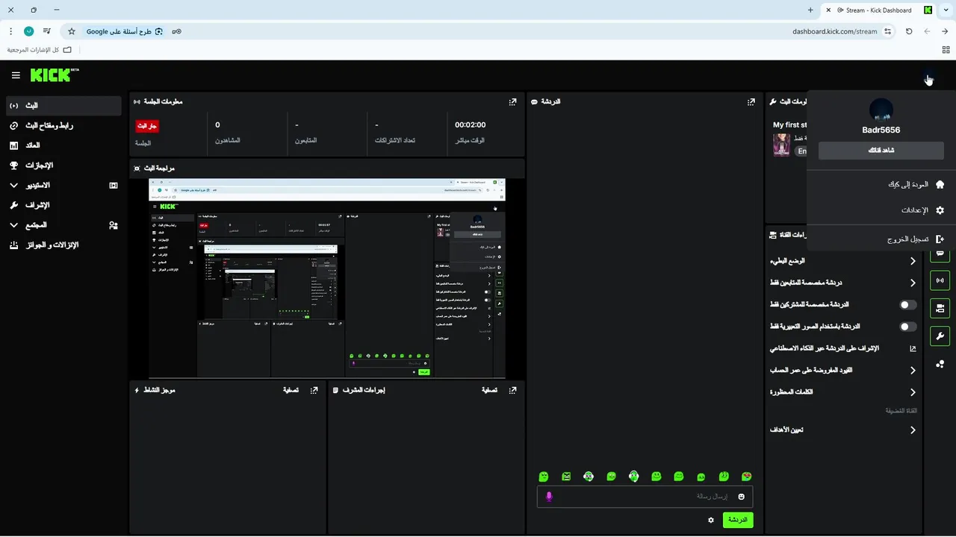Open الإشراف على الدردشة عبر الذكاء الاصطناعي link
Image resolution: width=956 pixels, height=537 pixels.
tap(842, 348)
